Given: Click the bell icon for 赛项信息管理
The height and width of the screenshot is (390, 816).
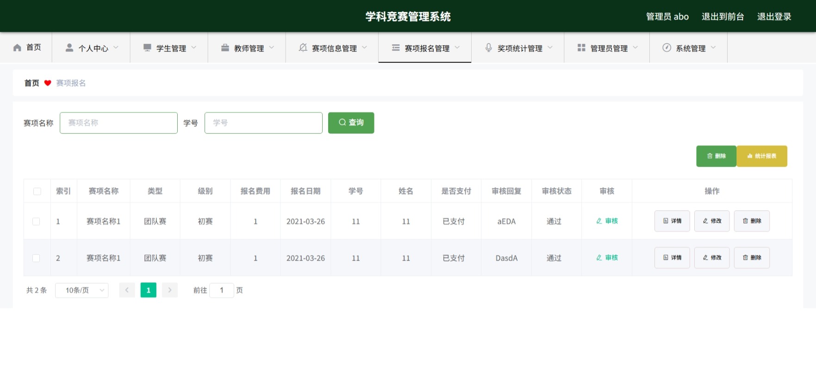Looking at the screenshot, I should (303, 48).
